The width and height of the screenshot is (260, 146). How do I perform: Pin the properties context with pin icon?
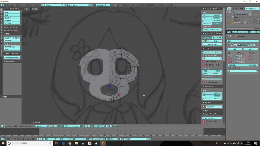[x=228, y=36]
